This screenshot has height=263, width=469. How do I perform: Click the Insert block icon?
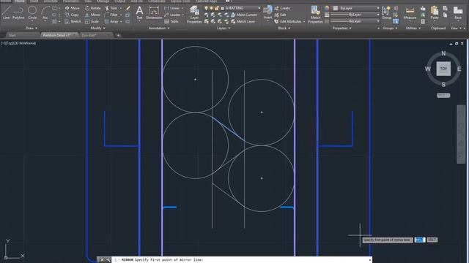[267, 12]
